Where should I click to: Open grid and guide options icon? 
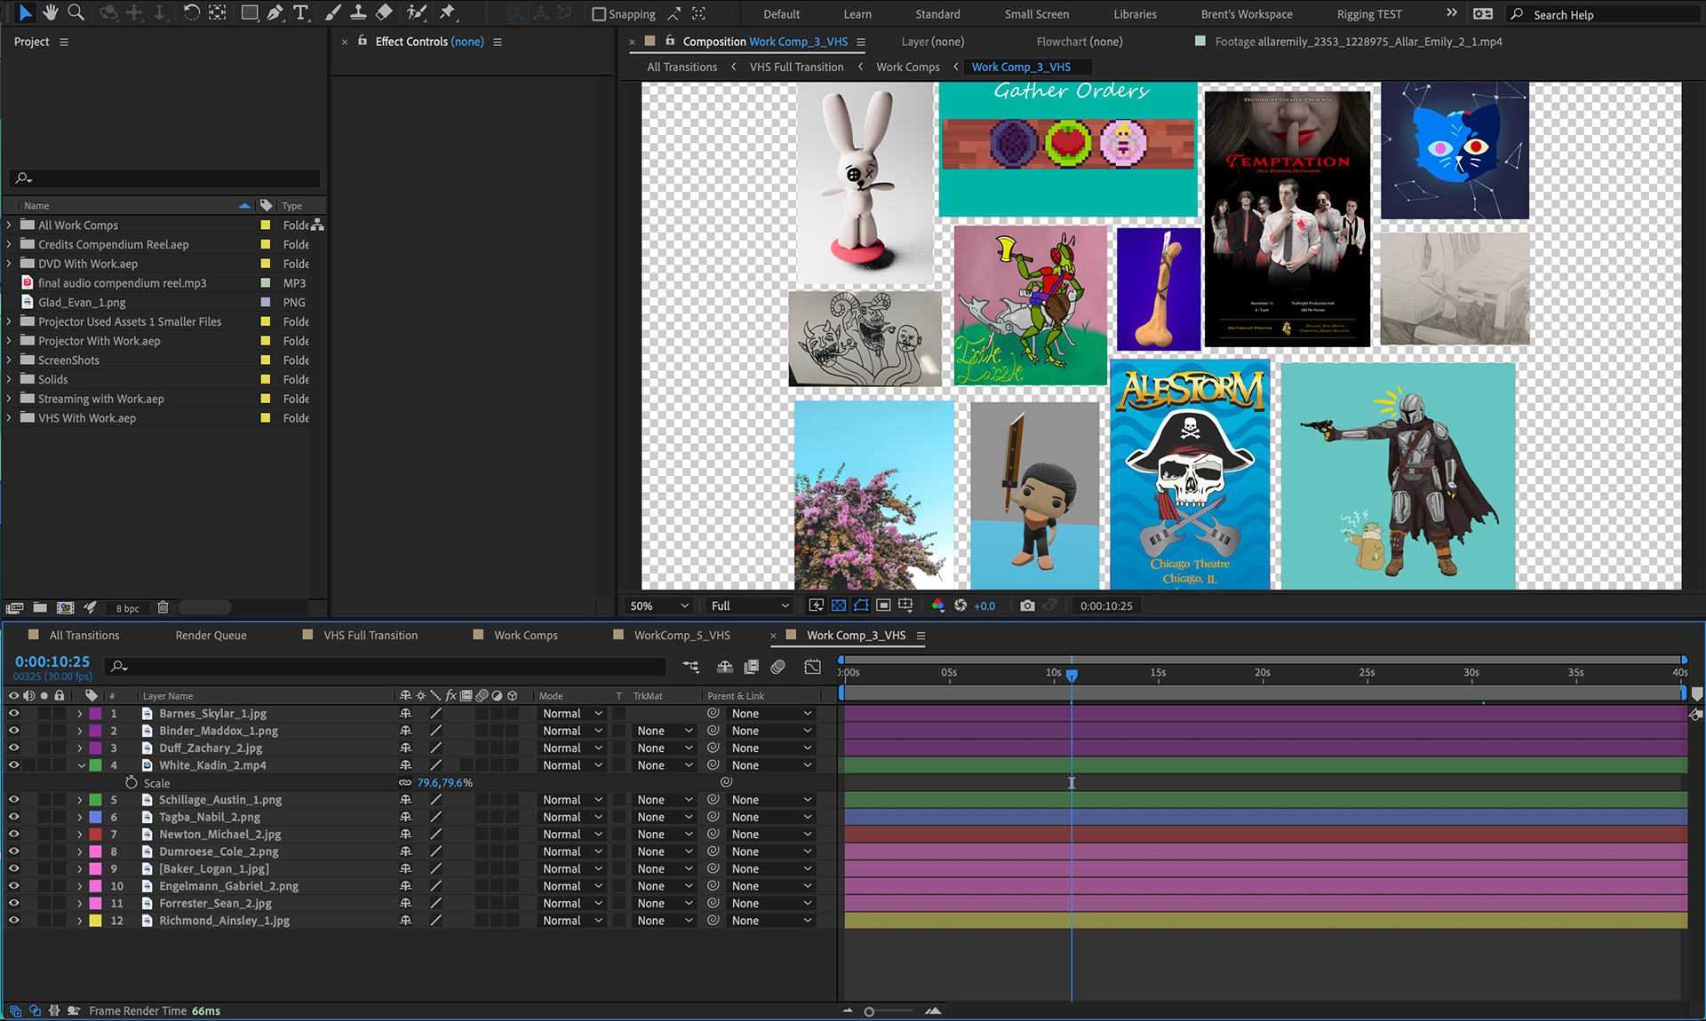point(905,605)
